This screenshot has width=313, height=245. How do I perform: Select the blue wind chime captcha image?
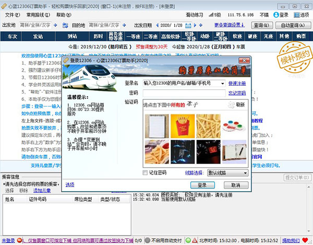[x=183, y=152]
